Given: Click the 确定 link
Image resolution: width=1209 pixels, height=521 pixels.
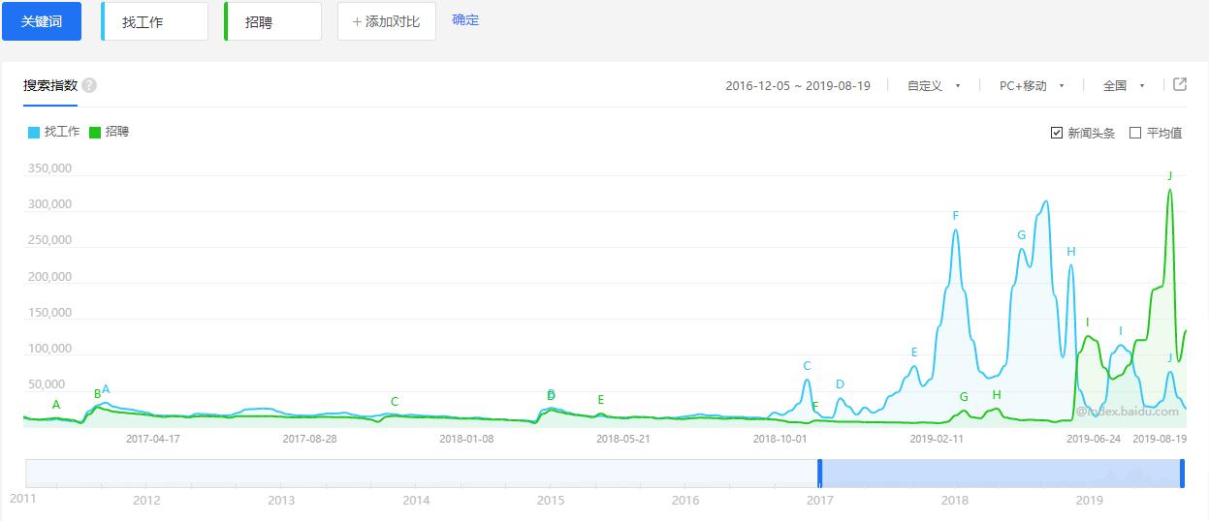Looking at the screenshot, I should (x=465, y=20).
